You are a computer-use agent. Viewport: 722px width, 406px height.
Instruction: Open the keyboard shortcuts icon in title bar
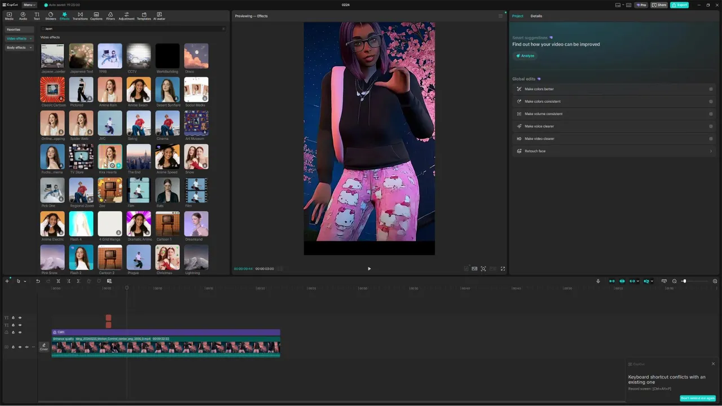pos(628,5)
